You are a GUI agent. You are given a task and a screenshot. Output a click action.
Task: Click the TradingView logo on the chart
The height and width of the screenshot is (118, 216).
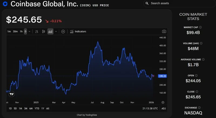(11, 94)
